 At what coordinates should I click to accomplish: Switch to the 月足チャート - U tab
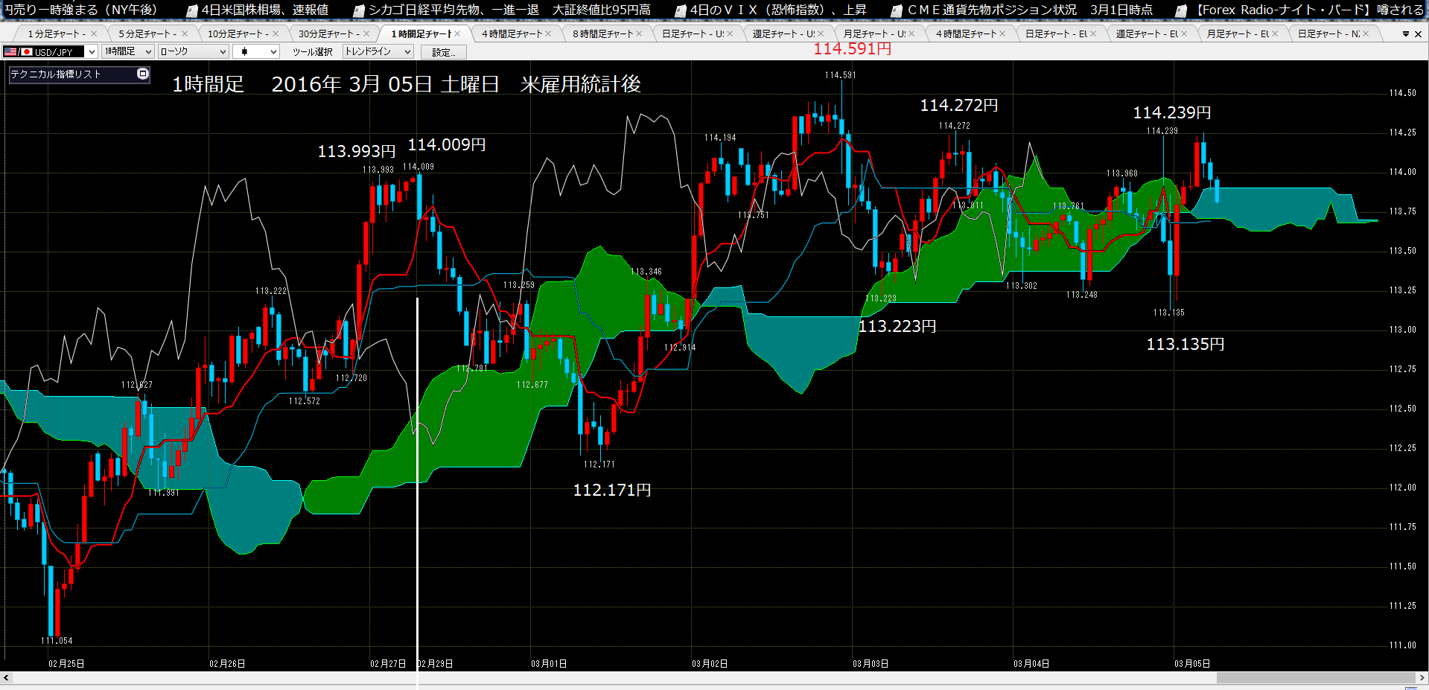point(874,34)
